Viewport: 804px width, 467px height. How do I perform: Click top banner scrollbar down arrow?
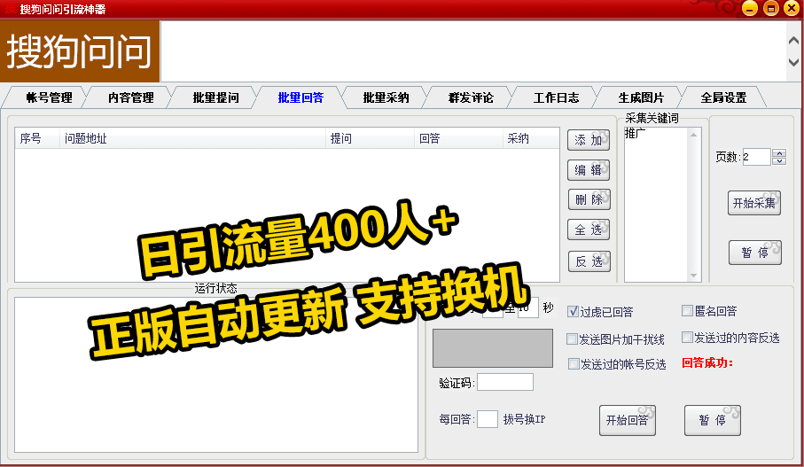pos(793,62)
